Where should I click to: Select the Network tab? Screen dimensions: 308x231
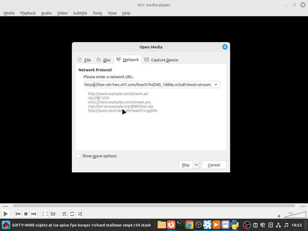(x=128, y=60)
